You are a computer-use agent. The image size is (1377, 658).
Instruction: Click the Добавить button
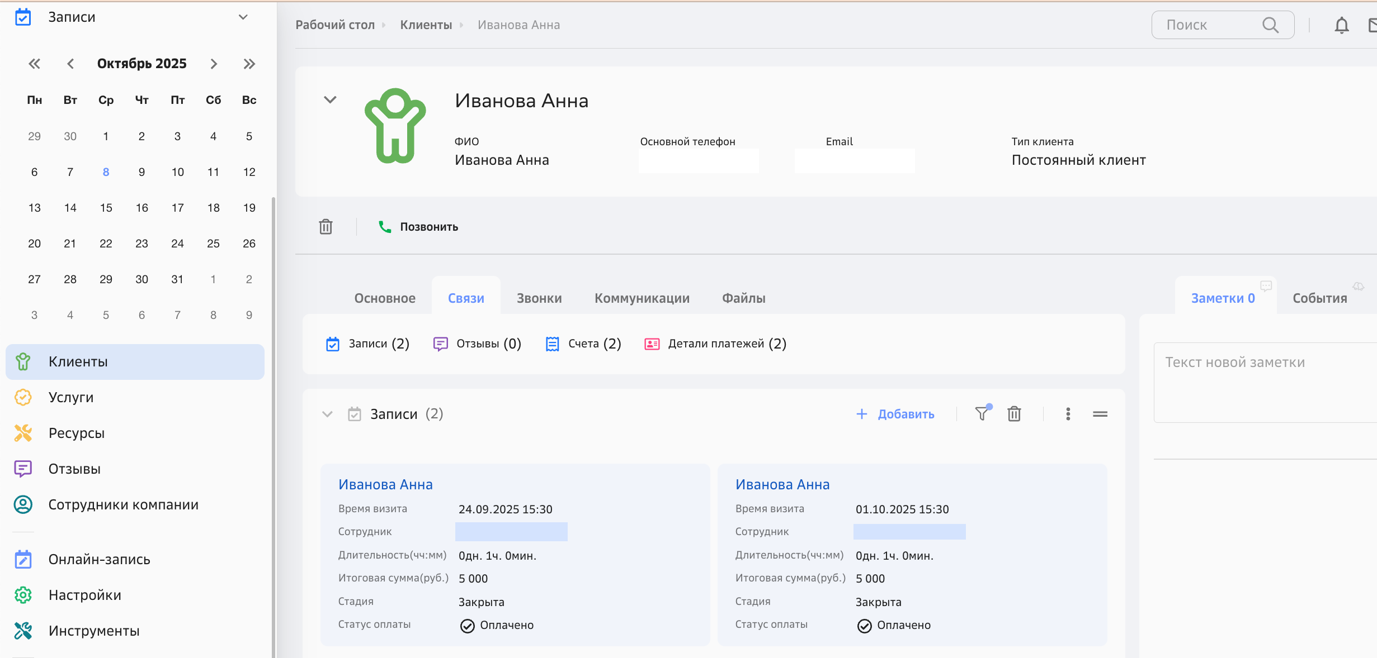[895, 414]
